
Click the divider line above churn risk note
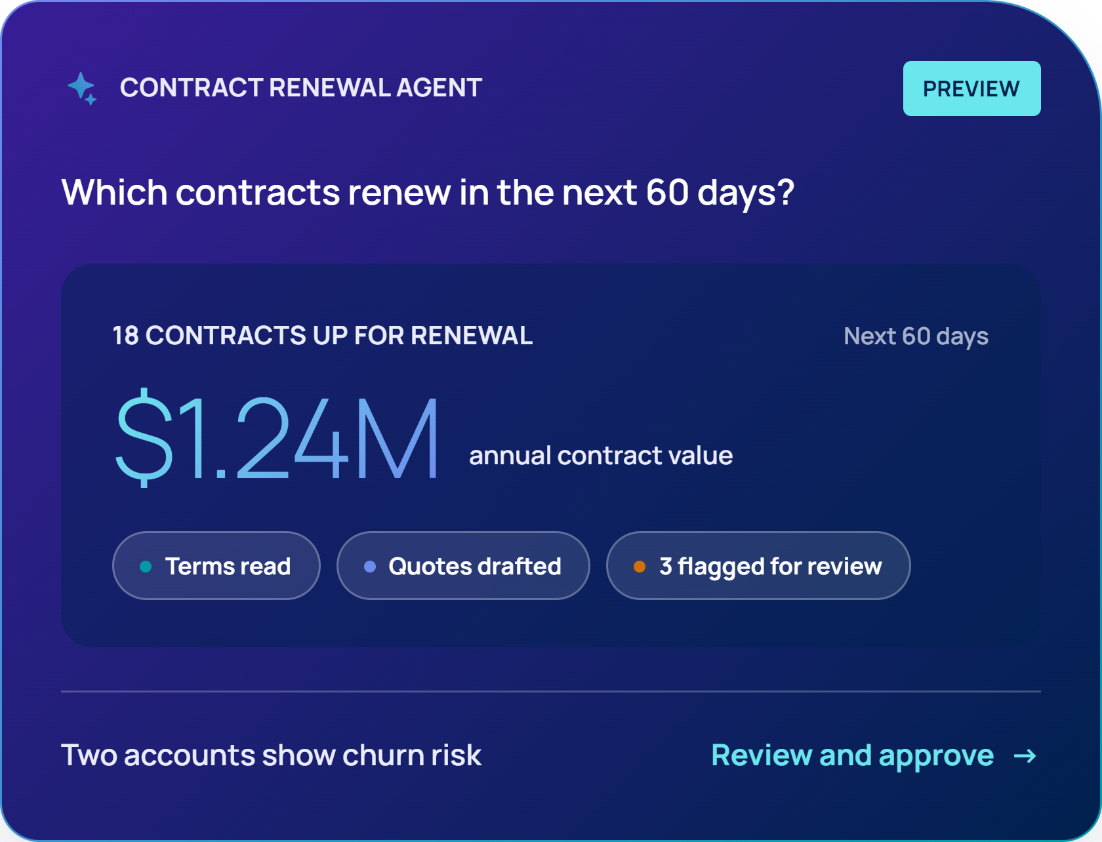(x=551, y=691)
